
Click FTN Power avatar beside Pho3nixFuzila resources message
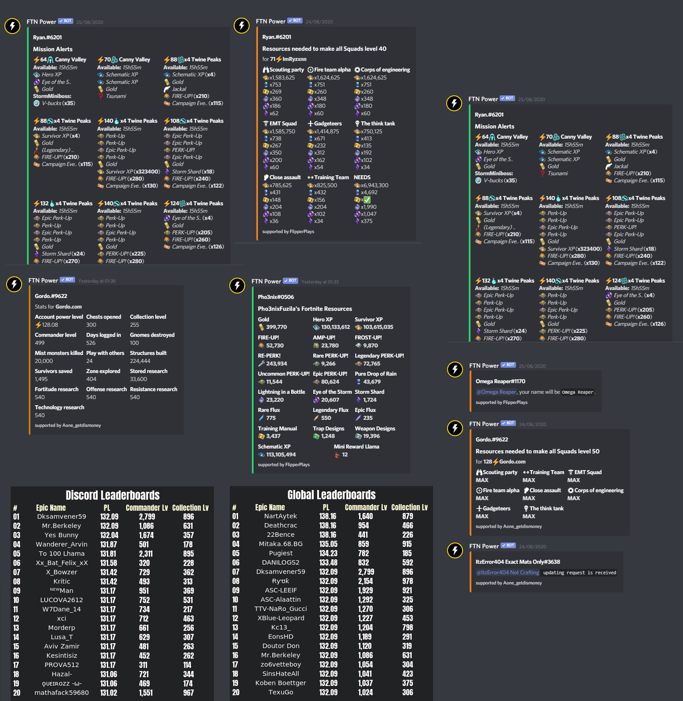point(237,286)
